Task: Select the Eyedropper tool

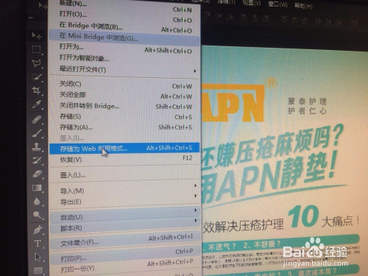Action: point(37,105)
